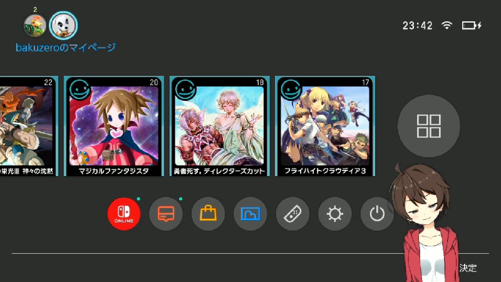The width and height of the screenshot is (501, 282).
Task: Select the partially visible game tile 22
Action: click(29, 126)
